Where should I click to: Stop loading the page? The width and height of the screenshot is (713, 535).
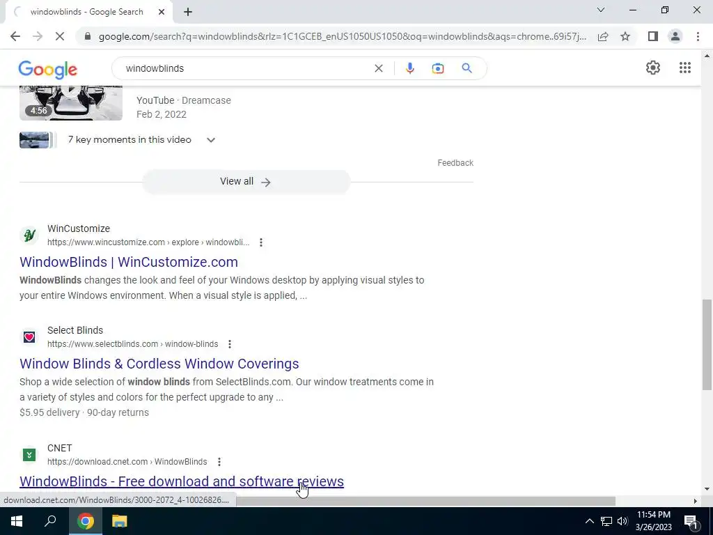60,36
